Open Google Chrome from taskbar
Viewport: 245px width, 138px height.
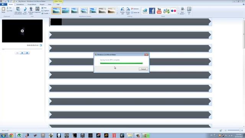coord(11,135)
